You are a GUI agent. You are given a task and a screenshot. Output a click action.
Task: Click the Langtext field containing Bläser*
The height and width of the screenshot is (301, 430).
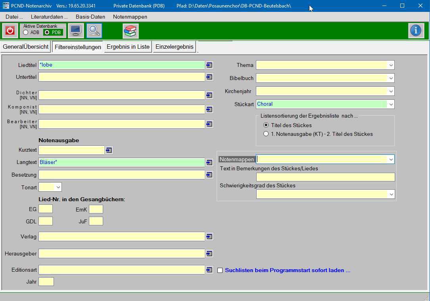tap(122, 162)
